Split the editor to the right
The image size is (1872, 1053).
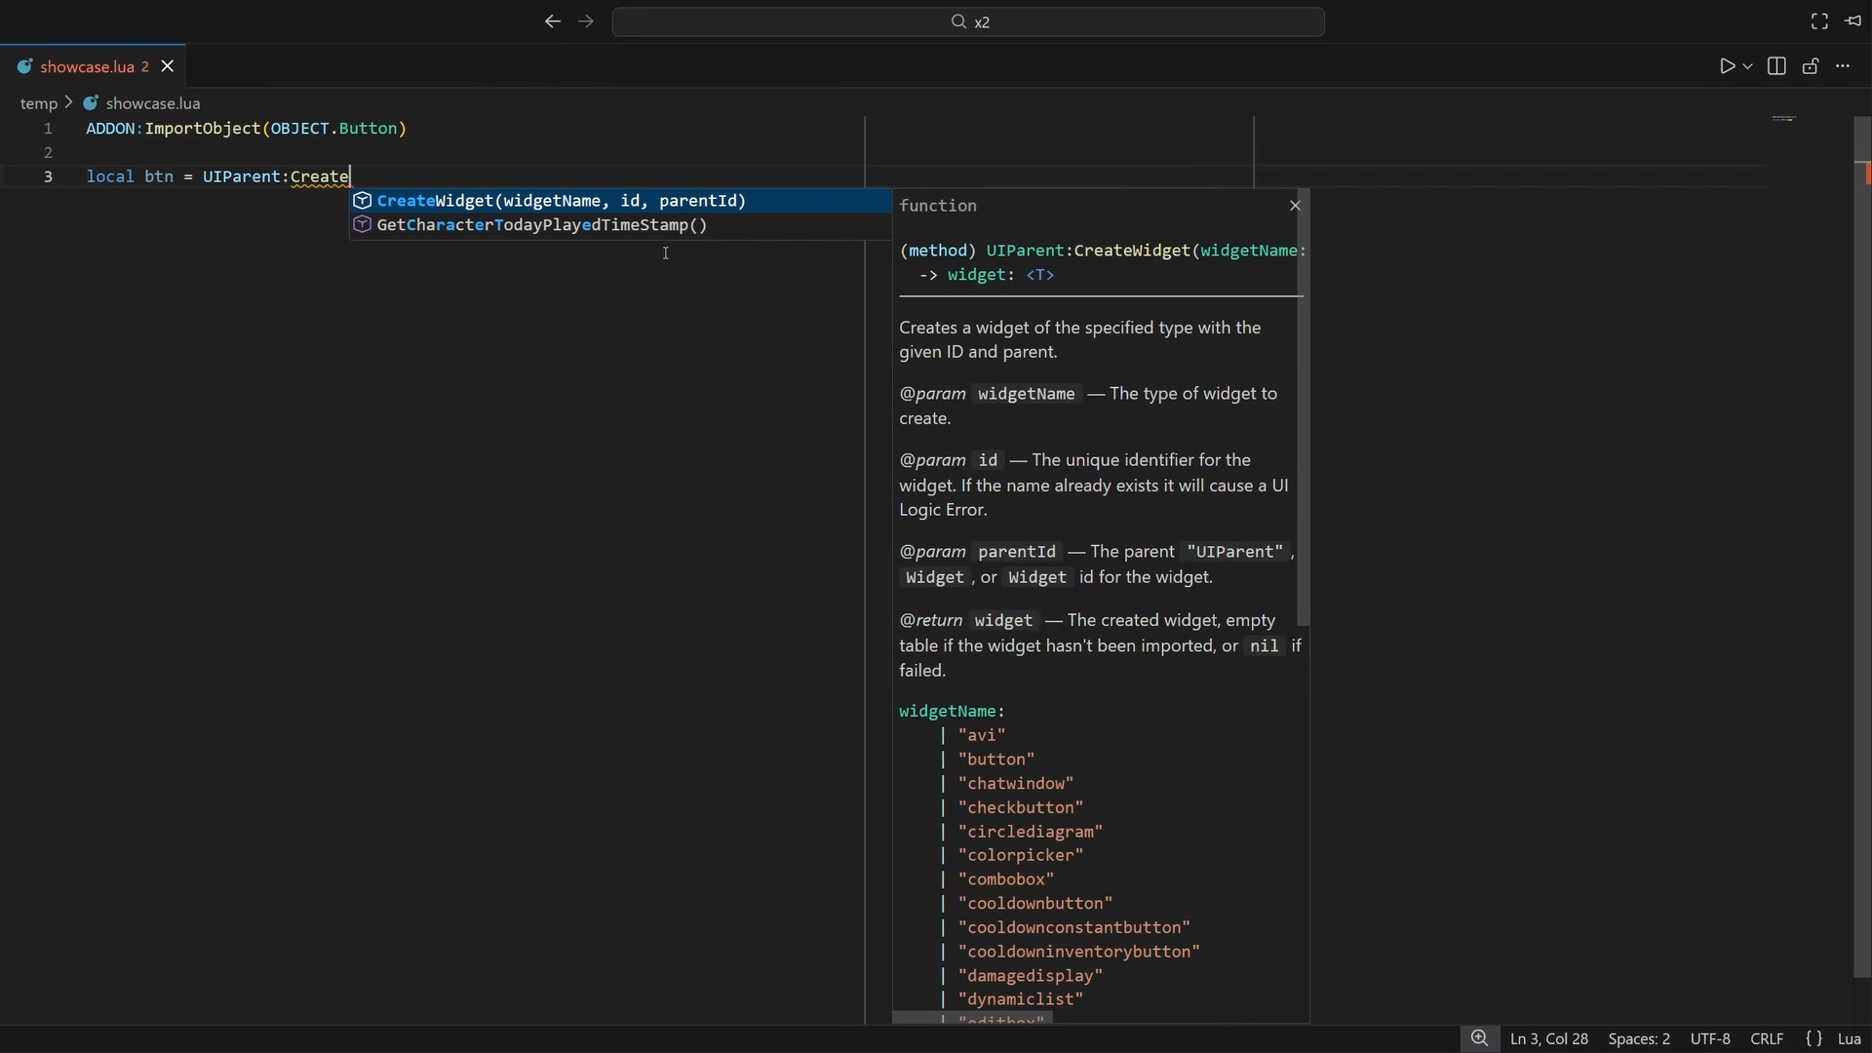coord(1777,66)
